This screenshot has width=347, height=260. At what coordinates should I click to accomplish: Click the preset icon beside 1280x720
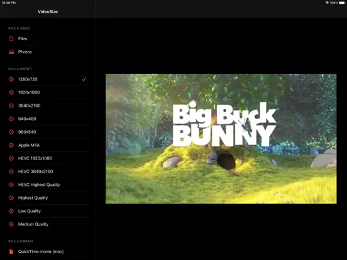click(11, 79)
